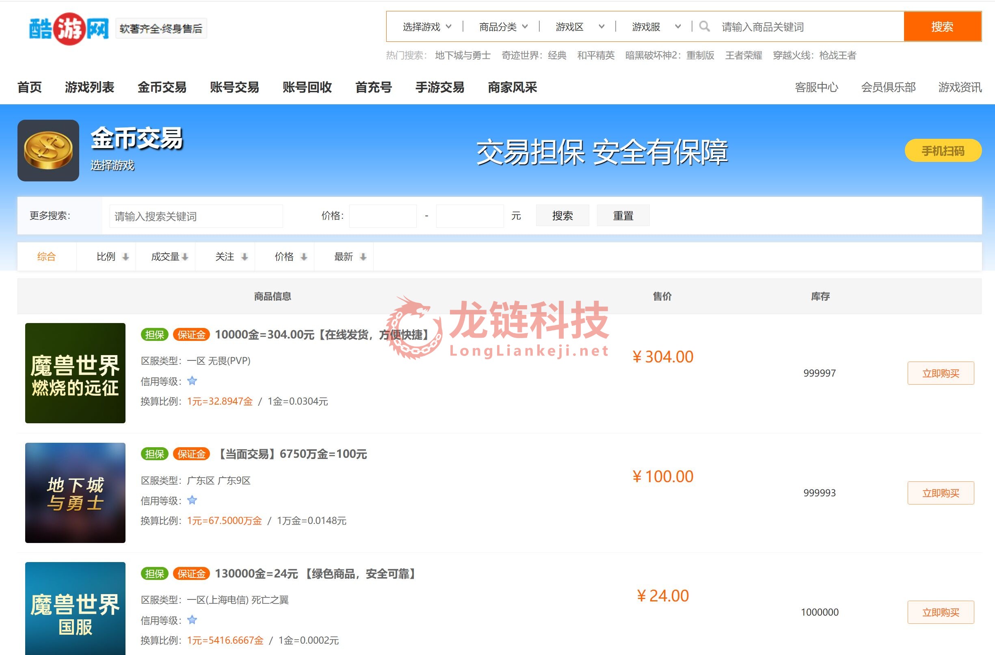Click hot search 穿越火线：枪战王者

pos(815,55)
